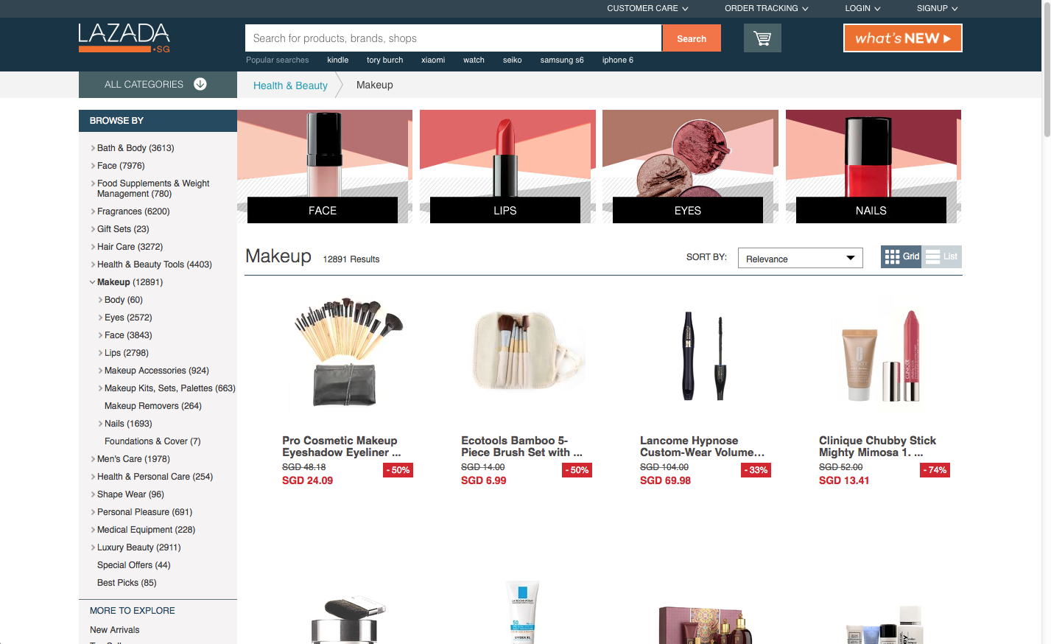This screenshot has height=644, width=1051.
Task: Open Gift Sets (23) category
Action: [x=123, y=229]
